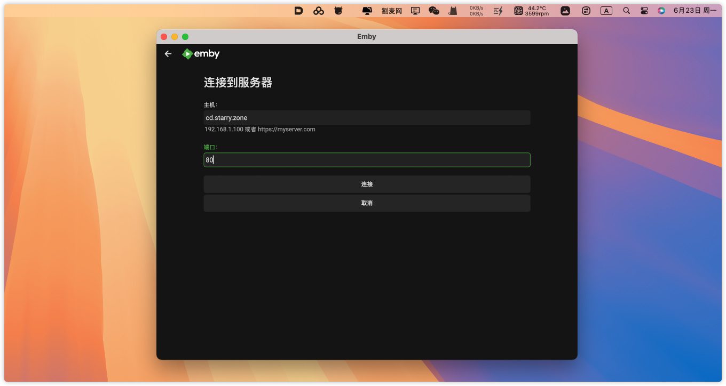This screenshot has height=386, width=726.
Task: Click the Emby logo
Action: pyautogui.click(x=201, y=54)
